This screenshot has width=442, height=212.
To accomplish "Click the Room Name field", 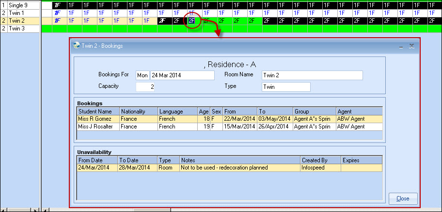I will click(312, 75).
